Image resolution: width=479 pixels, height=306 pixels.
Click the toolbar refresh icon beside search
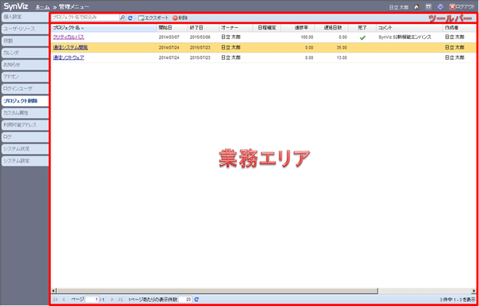[130, 18]
